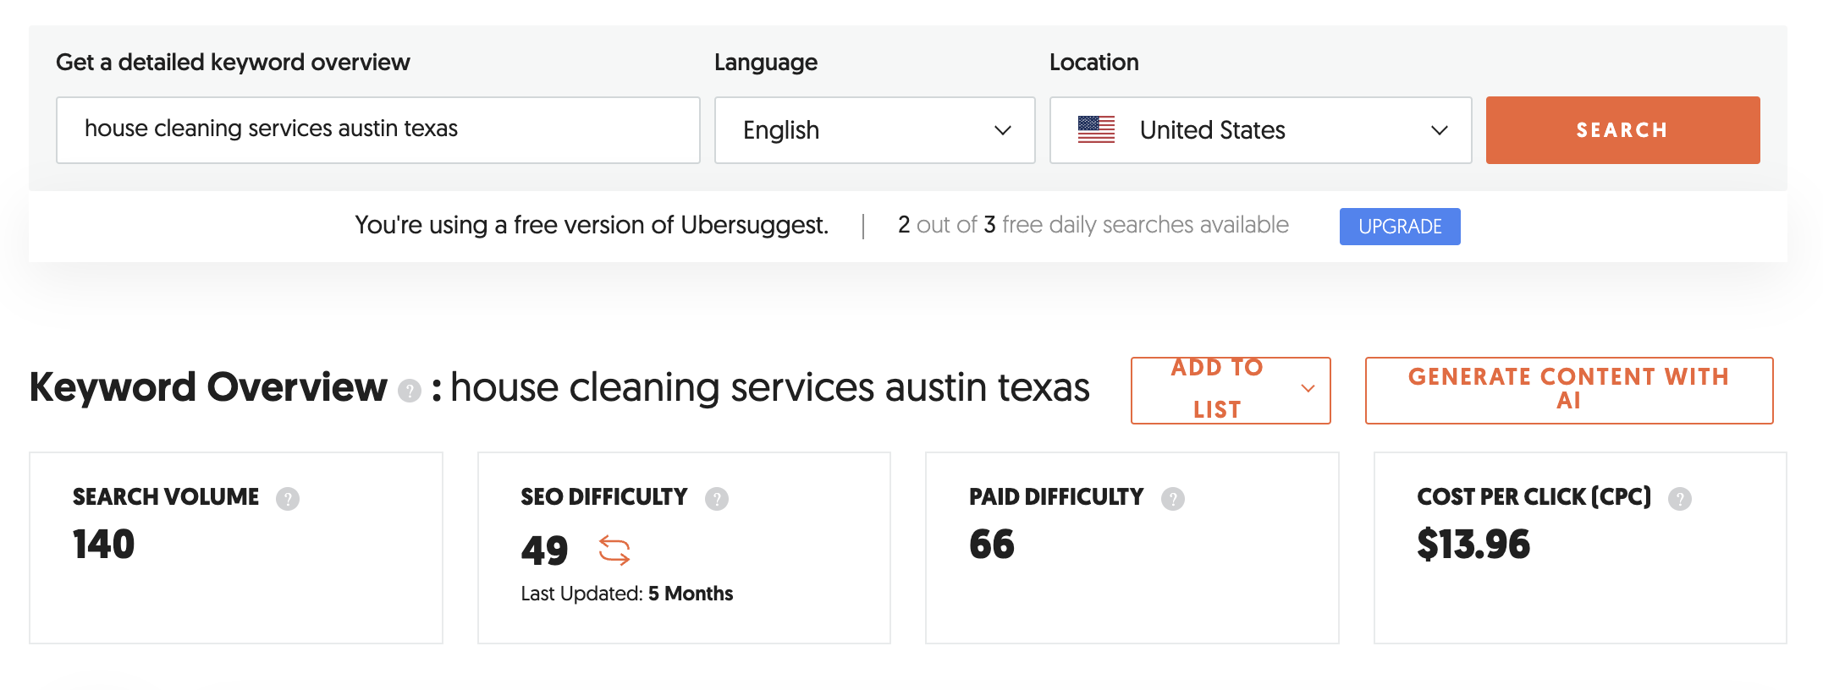Click the Search Volume help icon
This screenshot has height=690, width=1823.
[289, 499]
